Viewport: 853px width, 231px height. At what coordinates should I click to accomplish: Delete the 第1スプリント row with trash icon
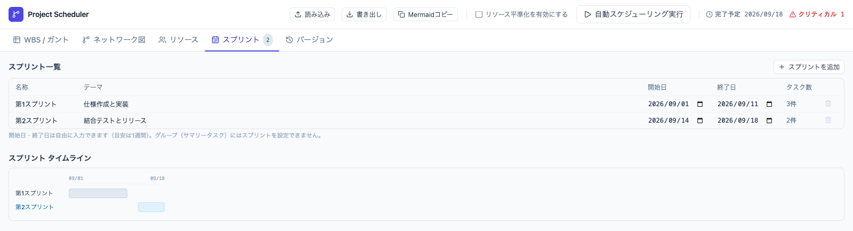point(828,104)
